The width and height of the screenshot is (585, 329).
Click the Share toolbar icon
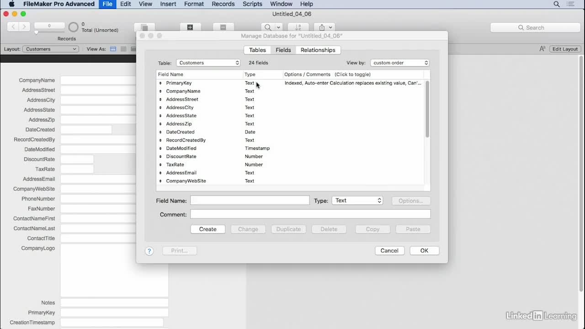click(x=322, y=27)
